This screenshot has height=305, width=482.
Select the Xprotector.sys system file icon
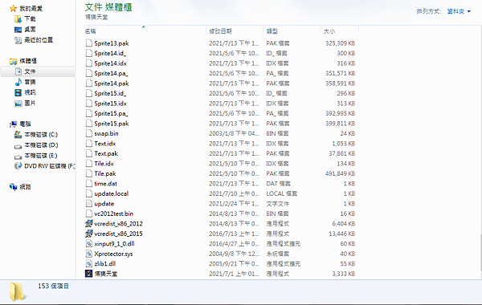(89, 254)
